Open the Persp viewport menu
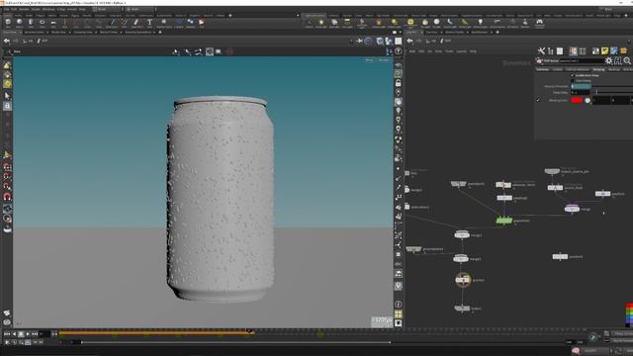633x356 pixels. tap(369, 60)
